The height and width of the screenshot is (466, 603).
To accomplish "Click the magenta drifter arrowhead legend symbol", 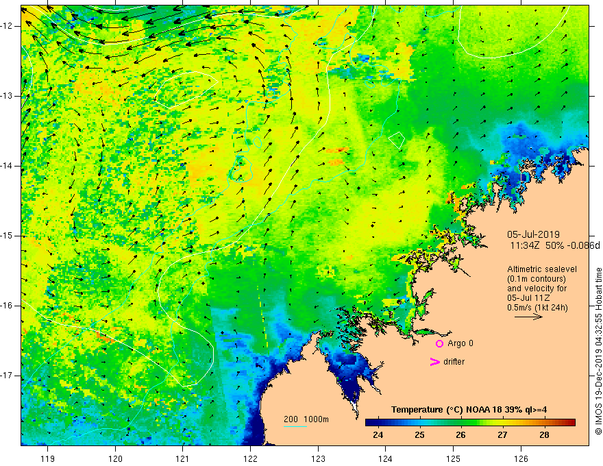I will point(434,362).
